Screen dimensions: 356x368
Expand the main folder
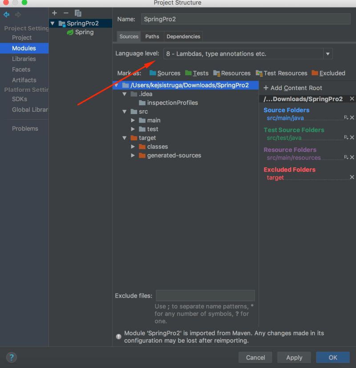click(133, 120)
